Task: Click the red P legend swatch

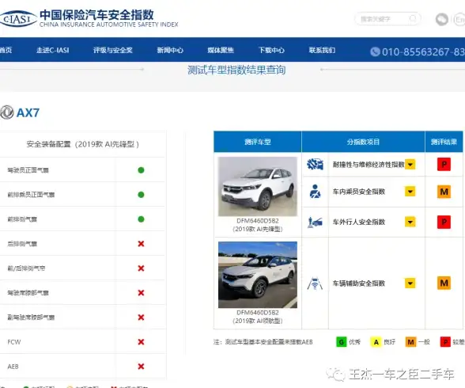Action: (x=445, y=342)
